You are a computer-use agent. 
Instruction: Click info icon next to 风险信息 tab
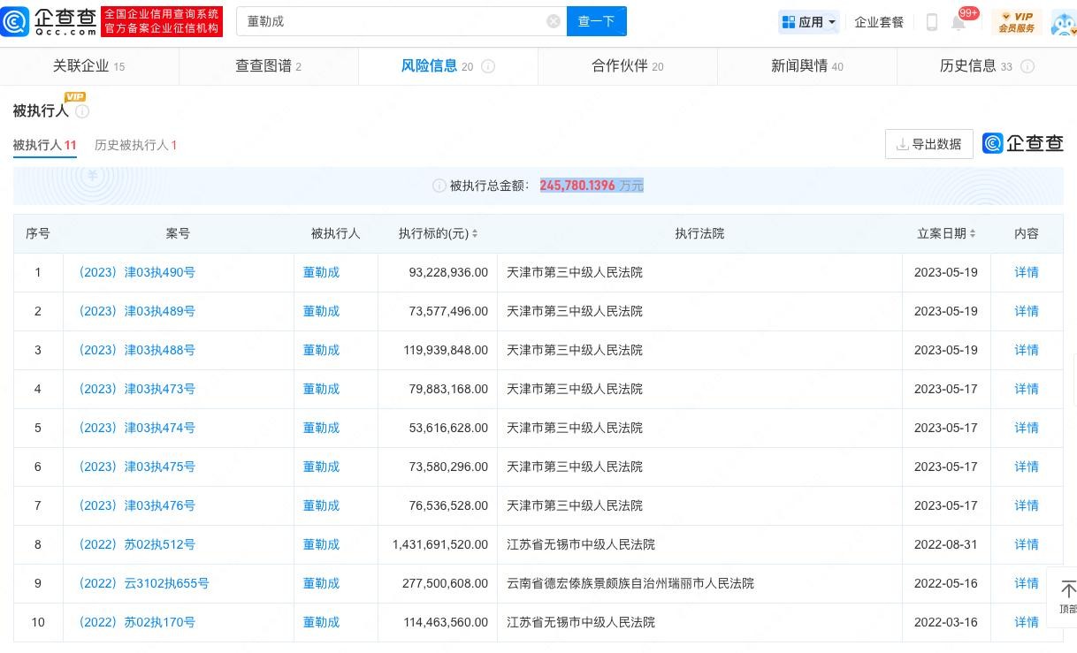point(488,66)
